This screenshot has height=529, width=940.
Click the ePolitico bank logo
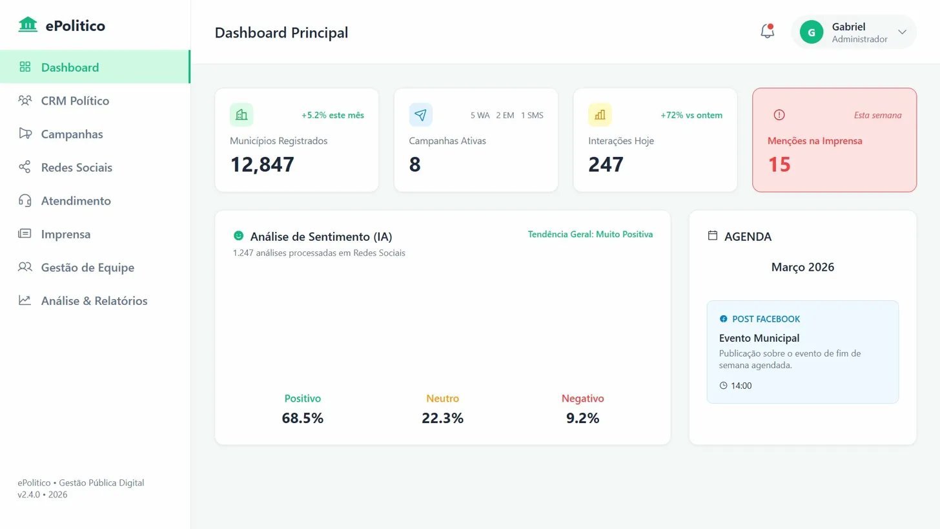(27, 24)
